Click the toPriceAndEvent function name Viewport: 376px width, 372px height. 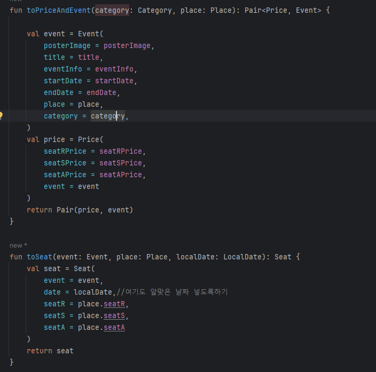[59, 10]
